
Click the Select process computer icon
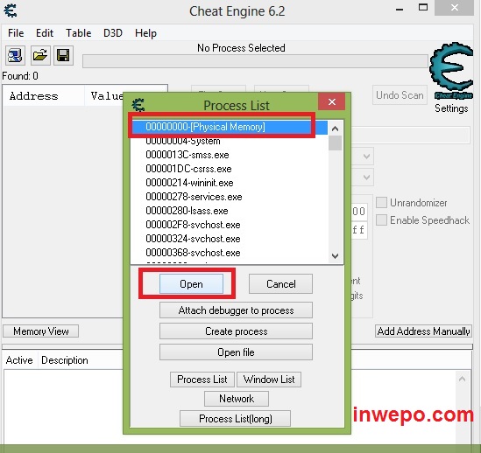click(15, 55)
